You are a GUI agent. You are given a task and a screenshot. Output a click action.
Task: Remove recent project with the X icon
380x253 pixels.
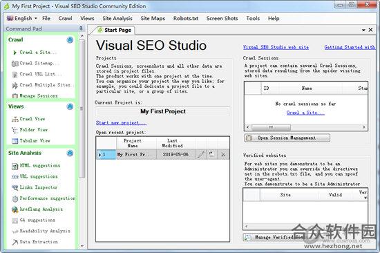point(223,155)
